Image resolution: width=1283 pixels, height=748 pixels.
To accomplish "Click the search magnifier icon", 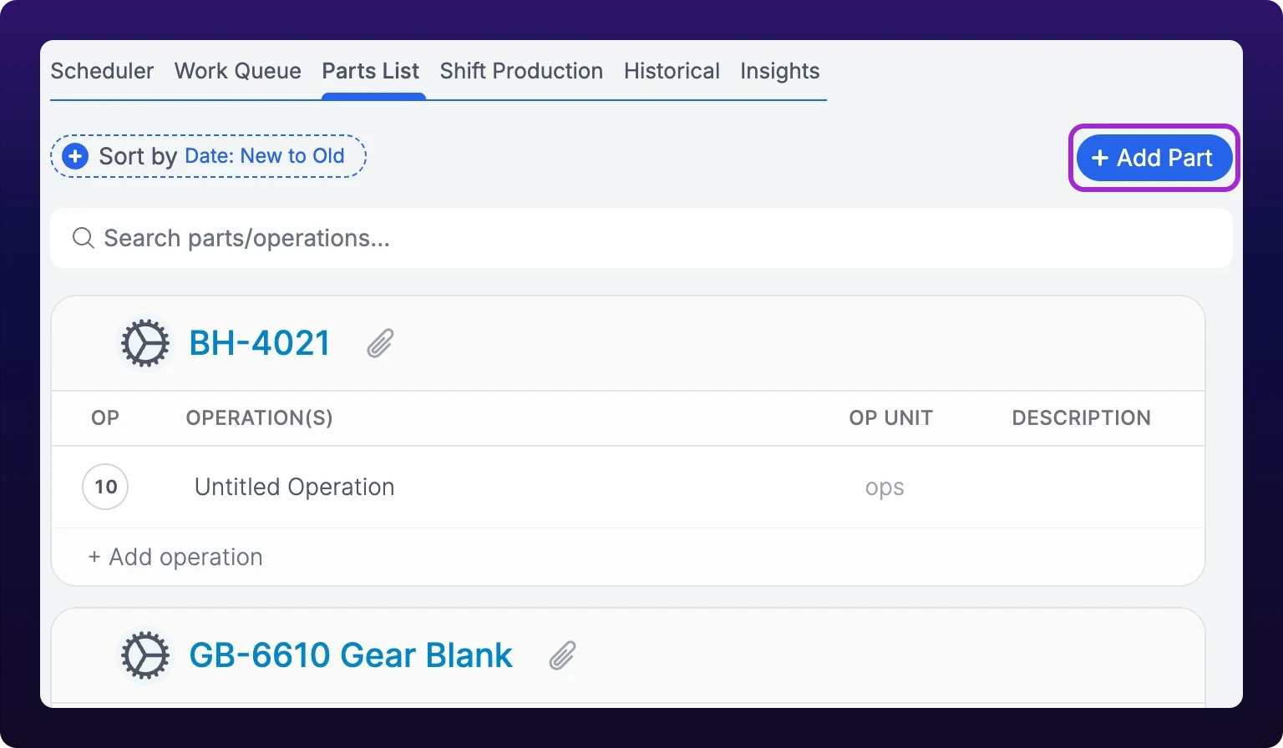I will tap(83, 238).
